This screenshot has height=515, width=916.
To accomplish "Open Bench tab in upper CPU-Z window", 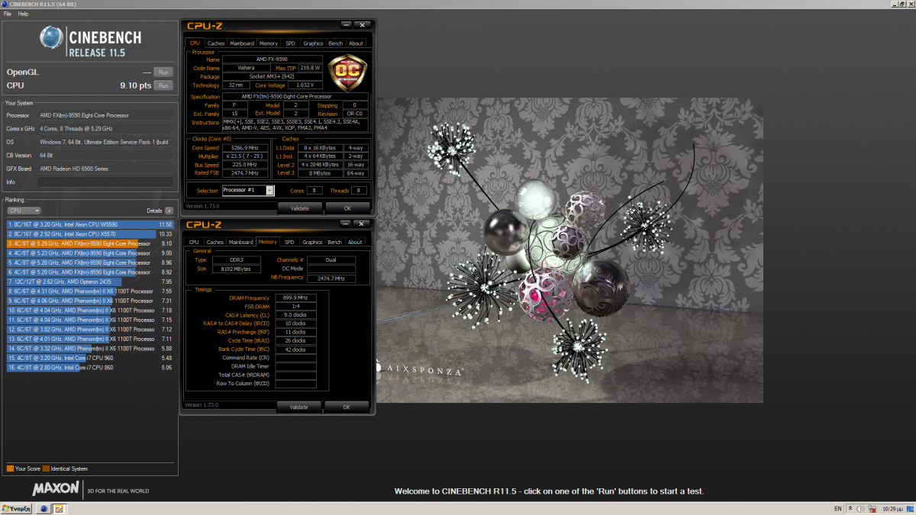I will coord(336,43).
